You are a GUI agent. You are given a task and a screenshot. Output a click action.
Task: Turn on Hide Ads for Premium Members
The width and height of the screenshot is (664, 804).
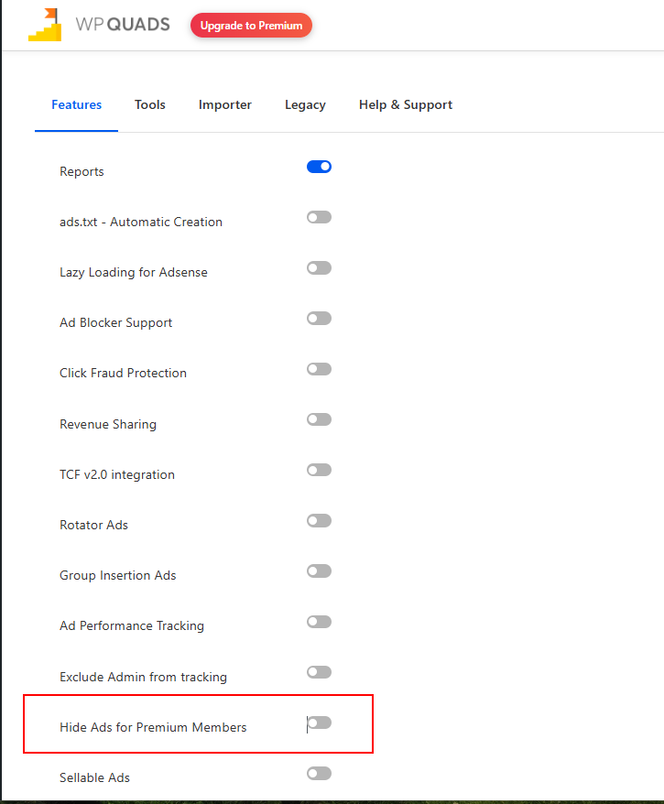319,723
